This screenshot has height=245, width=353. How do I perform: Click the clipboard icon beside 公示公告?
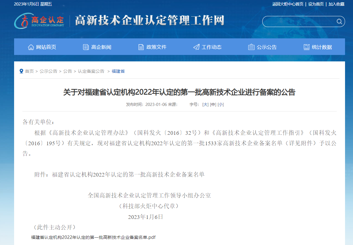tap(251, 47)
